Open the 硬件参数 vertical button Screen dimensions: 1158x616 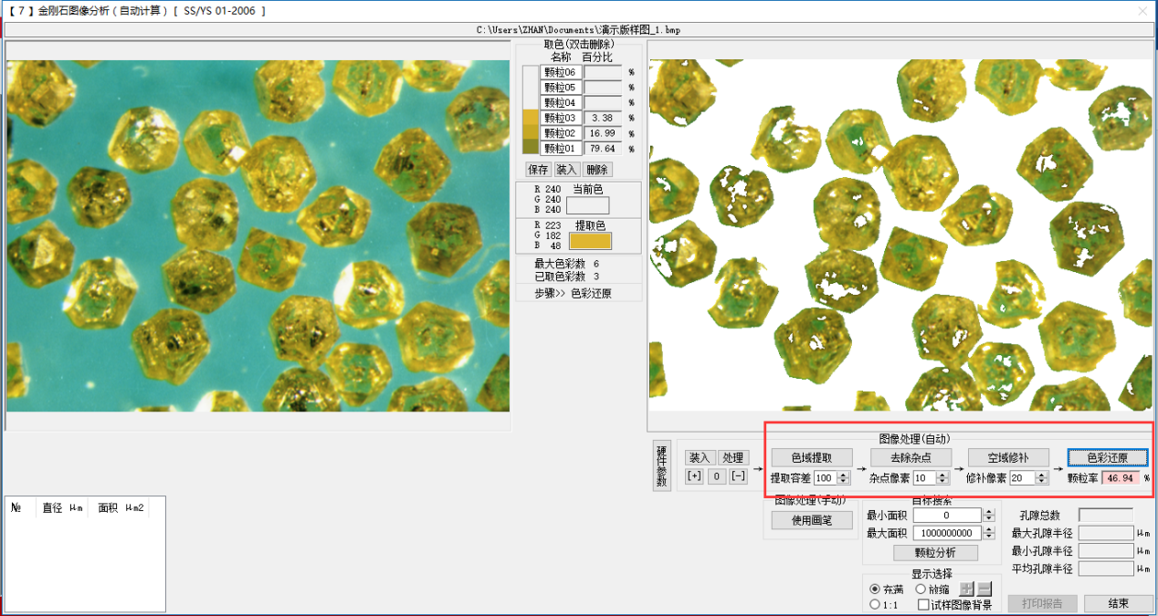(x=661, y=466)
